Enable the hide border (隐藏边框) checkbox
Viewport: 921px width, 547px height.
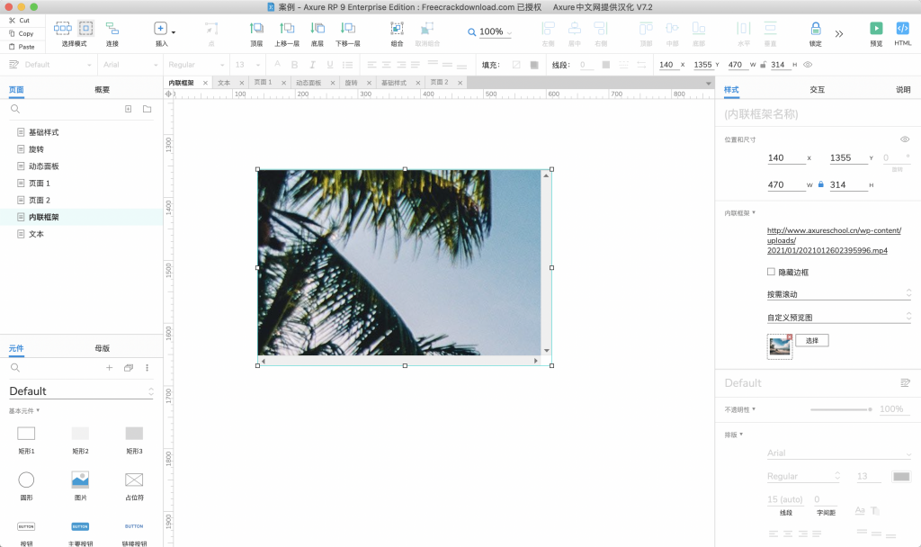tap(771, 272)
